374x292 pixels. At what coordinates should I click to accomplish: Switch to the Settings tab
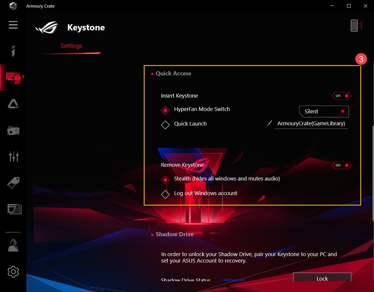click(72, 46)
